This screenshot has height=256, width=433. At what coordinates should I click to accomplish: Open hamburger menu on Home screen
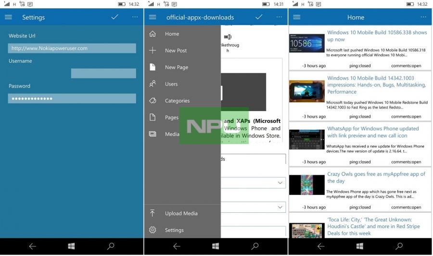(296, 17)
